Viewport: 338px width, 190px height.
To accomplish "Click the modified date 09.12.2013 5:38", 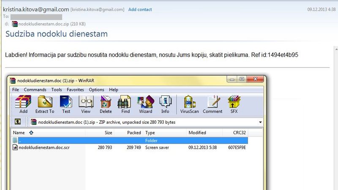I will pos(203,147).
